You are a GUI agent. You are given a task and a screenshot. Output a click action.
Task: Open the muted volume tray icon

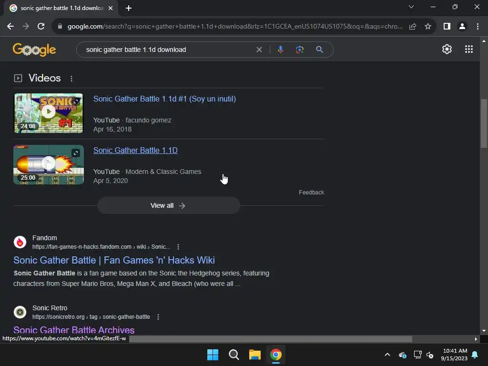click(430, 355)
